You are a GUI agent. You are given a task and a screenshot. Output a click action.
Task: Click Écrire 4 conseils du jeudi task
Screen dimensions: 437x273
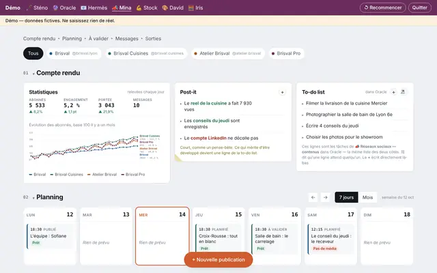click(333, 126)
